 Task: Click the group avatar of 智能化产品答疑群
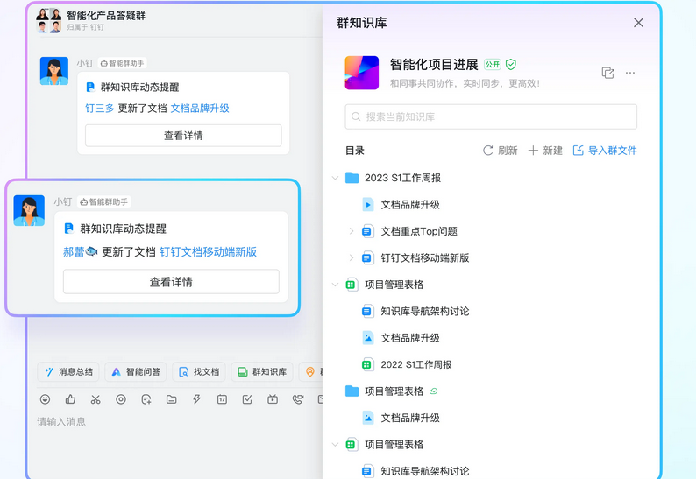(x=49, y=20)
